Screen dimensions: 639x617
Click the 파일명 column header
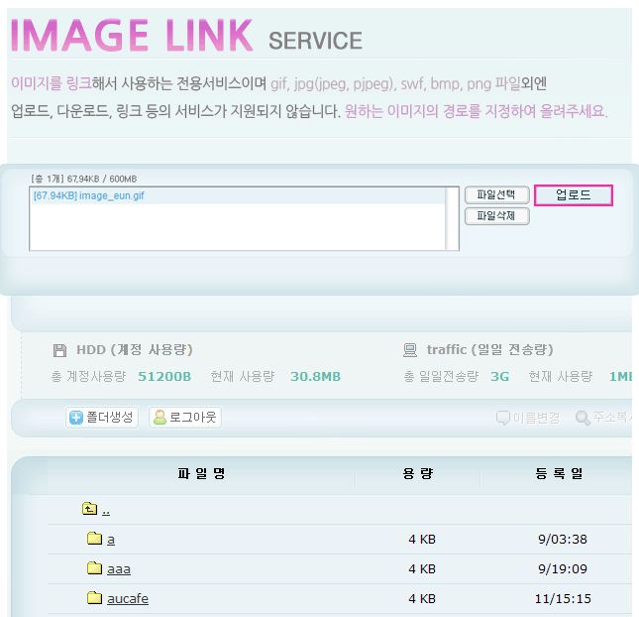click(201, 473)
